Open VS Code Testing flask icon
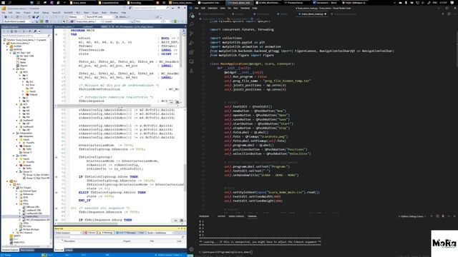Screen dimensions: 458x257 [x=192, y=71]
